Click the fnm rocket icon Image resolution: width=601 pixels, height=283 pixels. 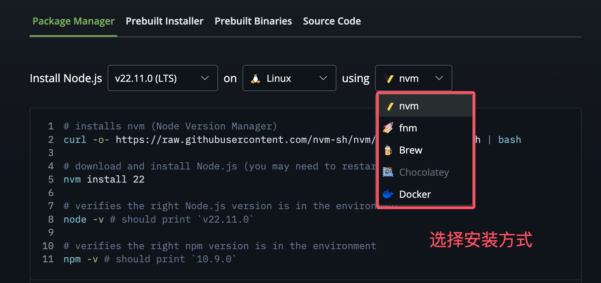coord(388,128)
